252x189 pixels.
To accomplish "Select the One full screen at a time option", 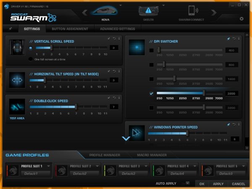I will 31,59.
